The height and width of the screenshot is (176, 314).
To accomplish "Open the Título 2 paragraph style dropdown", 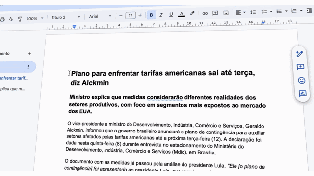I will [x=66, y=17].
